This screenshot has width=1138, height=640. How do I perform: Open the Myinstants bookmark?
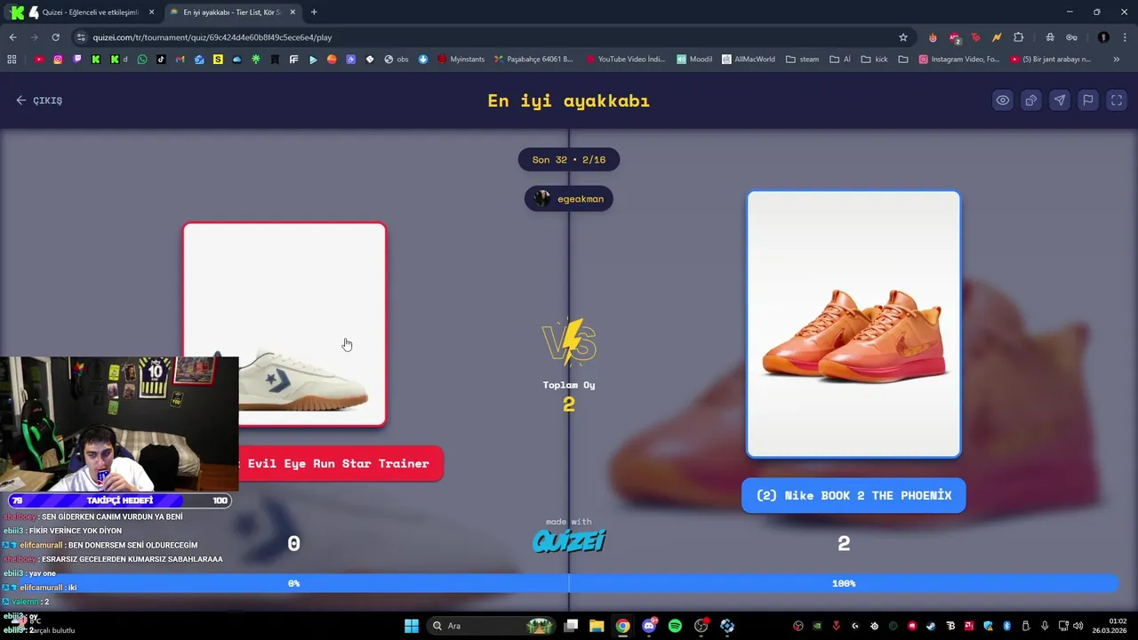[461, 60]
